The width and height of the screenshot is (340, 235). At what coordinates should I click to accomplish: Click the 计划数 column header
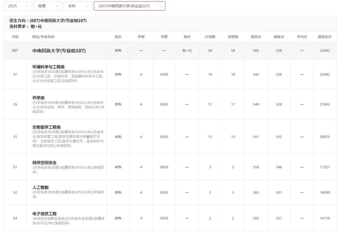tap(210, 37)
